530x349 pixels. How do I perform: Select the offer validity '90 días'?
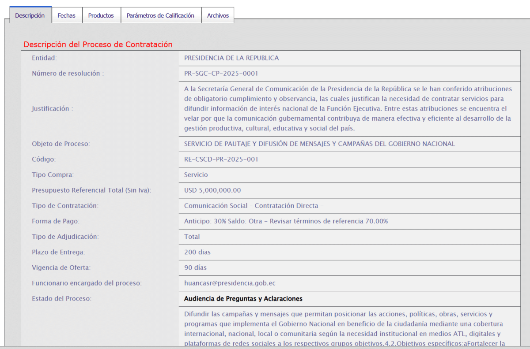(196, 268)
